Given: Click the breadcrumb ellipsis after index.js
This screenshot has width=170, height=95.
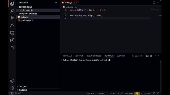Looking at the screenshot, I should coord(76,7).
